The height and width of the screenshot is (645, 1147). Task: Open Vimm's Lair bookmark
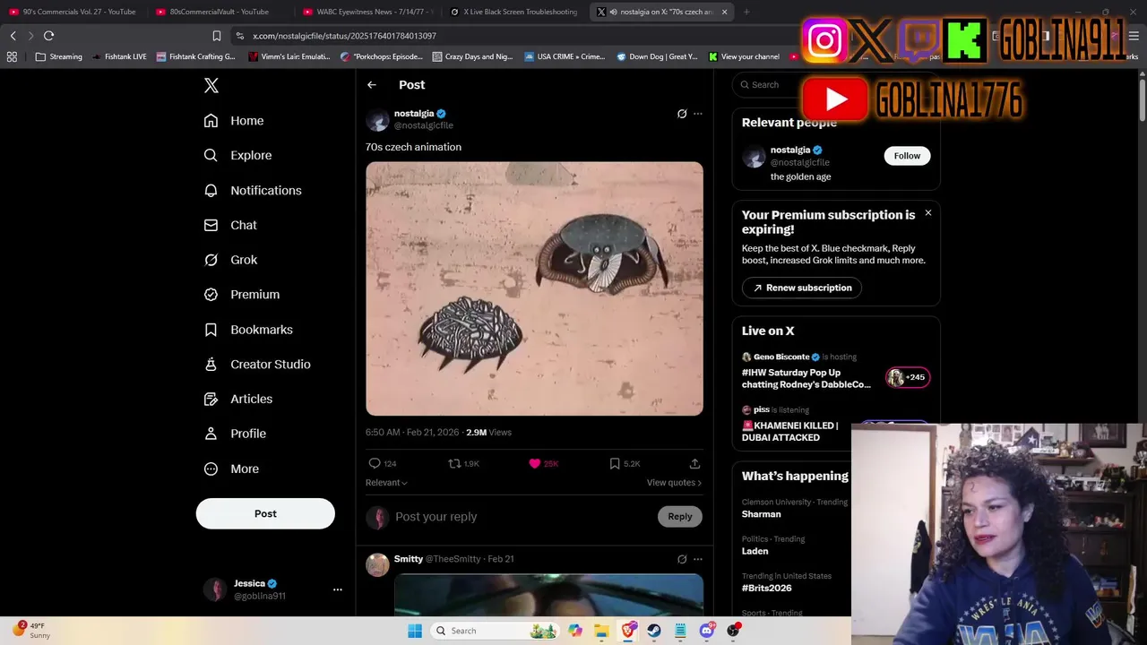[x=291, y=56]
